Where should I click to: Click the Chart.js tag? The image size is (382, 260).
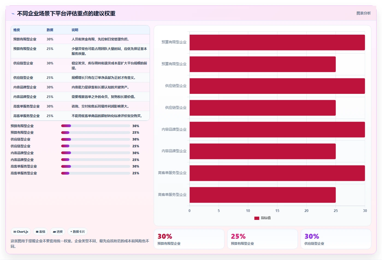(x=21, y=232)
